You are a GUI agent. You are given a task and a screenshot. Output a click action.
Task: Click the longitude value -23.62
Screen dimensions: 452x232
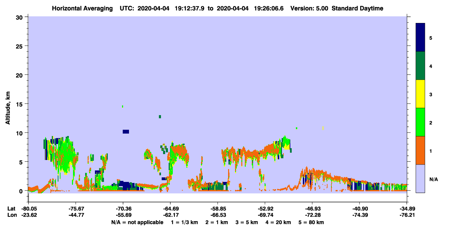point(29,215)
